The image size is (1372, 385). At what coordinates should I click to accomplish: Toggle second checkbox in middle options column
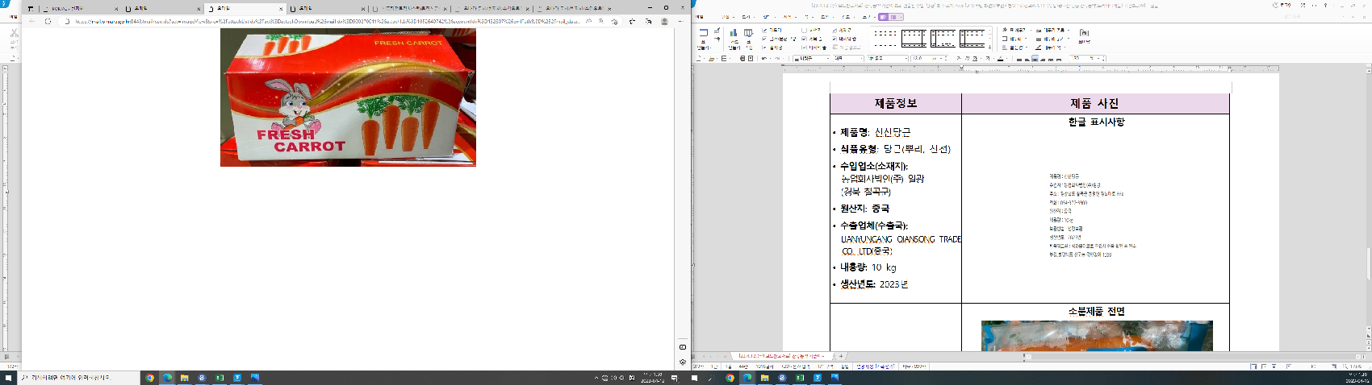point(805,39)
